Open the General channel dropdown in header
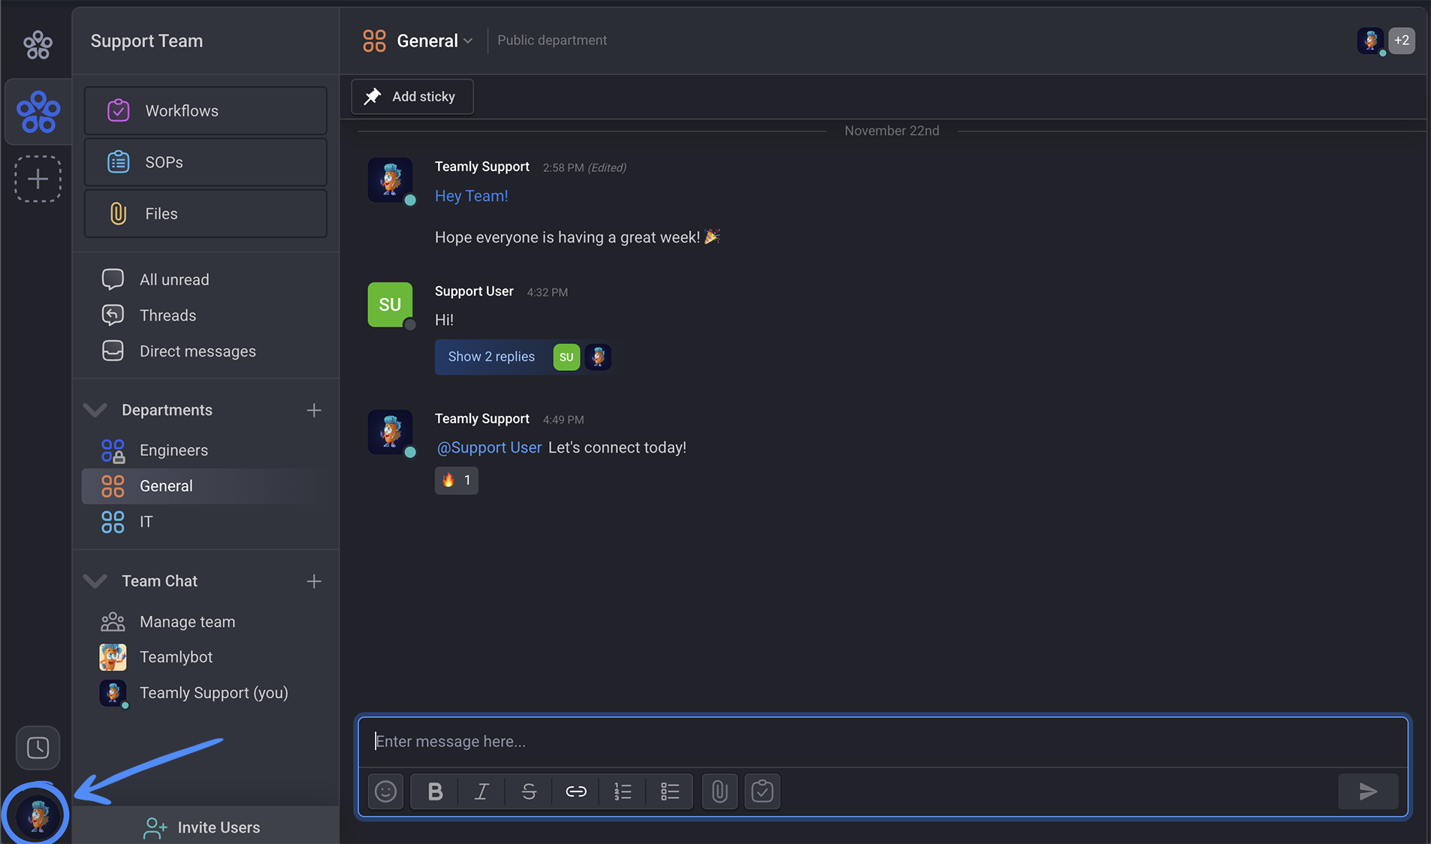The image size is (1431, 844). 469,41
